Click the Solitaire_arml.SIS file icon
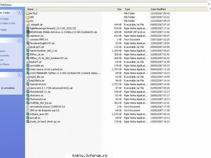This screenshot has height=158, width=211. point(28,114)
